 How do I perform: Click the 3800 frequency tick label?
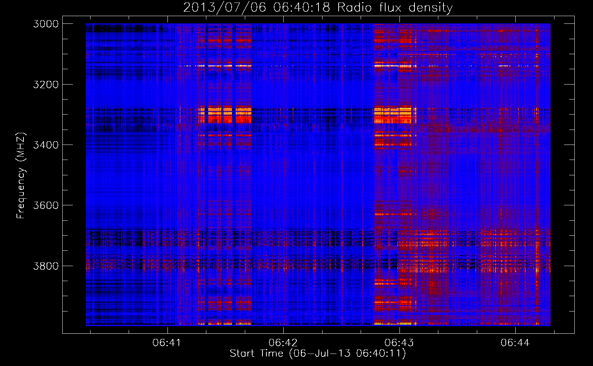(x=46, y=266)
